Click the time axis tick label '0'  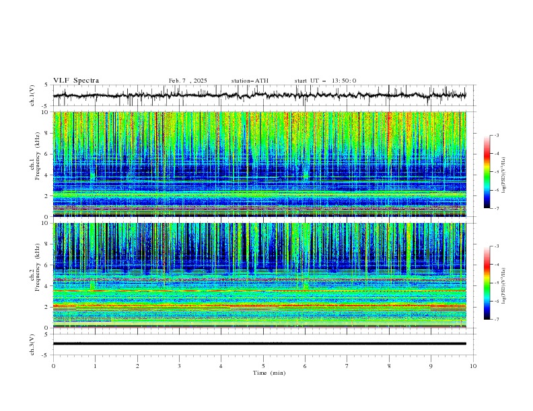click(x=53, y=366)
